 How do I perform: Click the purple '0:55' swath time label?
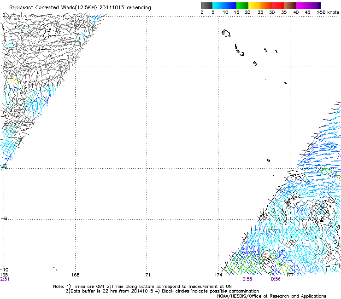(x=247, y=279)
